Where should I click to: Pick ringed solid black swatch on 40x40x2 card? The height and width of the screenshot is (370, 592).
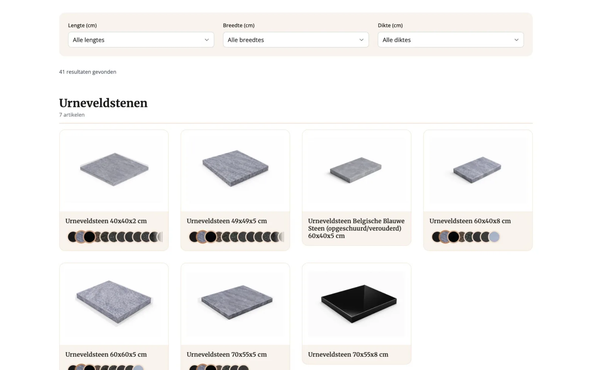tap(90, 237)
